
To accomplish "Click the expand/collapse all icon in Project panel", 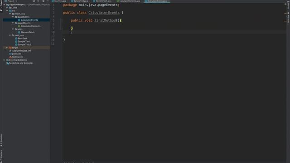I will point(38,1).
